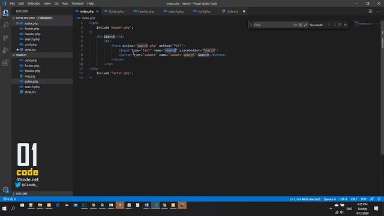
Task: Click PHP language mode in status bar
Action: coord(364,199)
